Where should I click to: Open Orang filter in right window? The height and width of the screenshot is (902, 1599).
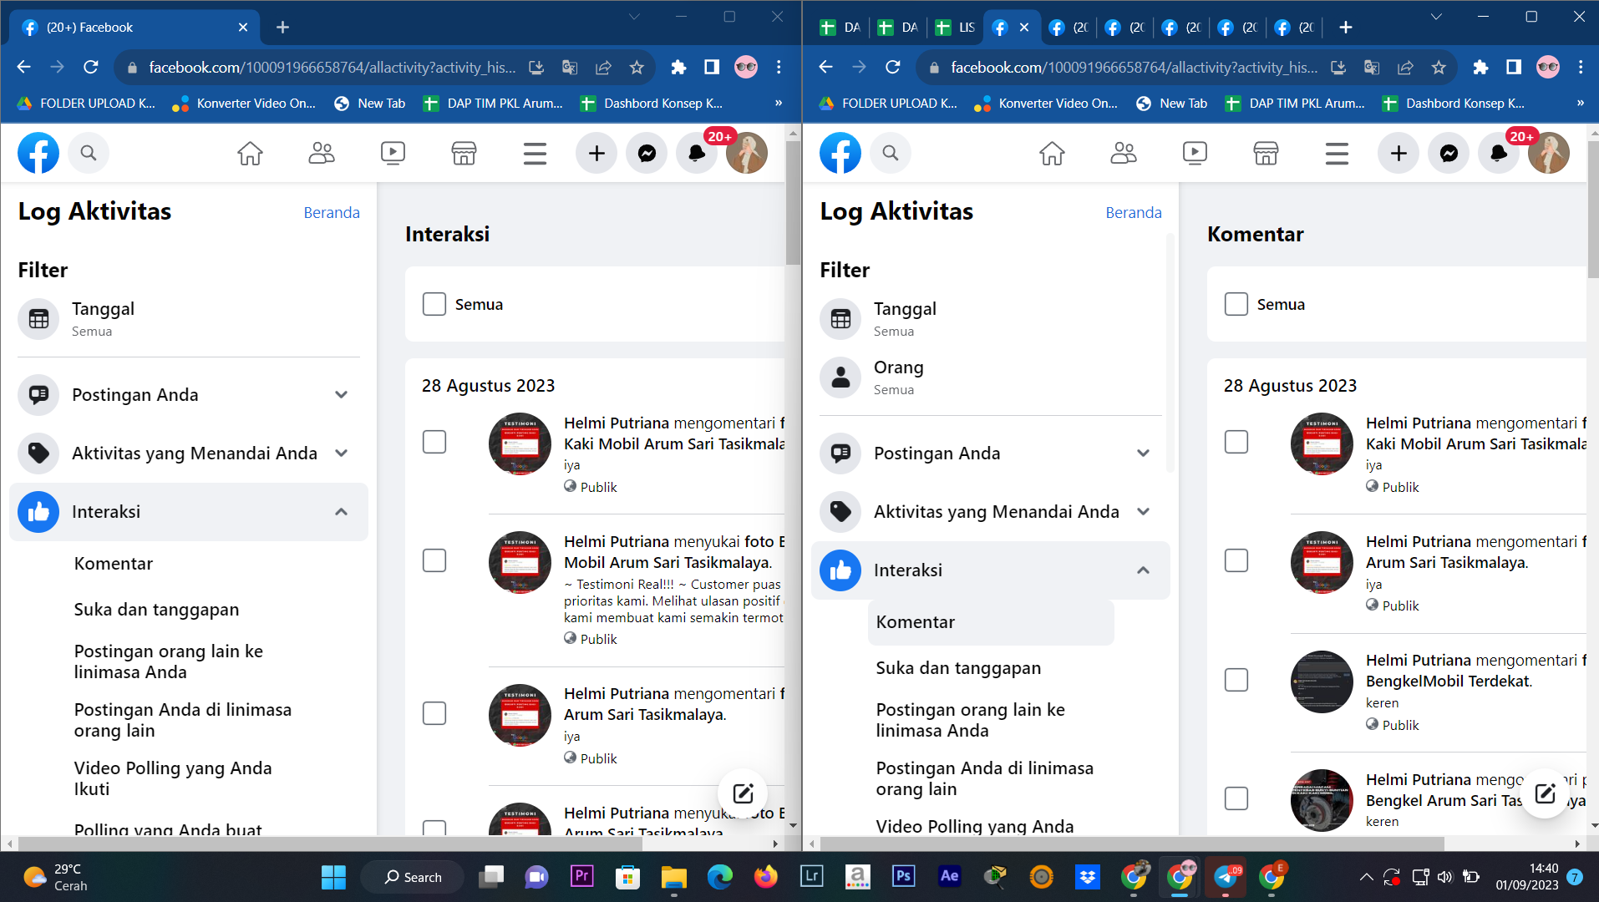click(991, 378)
